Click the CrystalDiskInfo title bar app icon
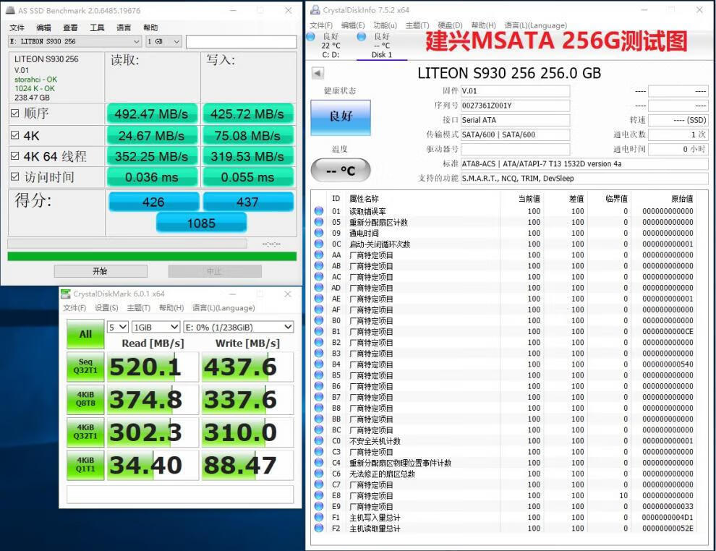 [x=314, y=10]
